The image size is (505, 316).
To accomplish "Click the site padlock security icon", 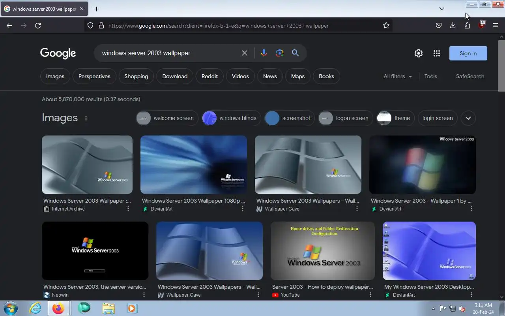I will (101, 25).
